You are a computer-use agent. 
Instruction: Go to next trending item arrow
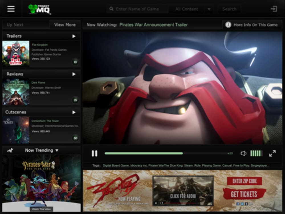(76, 183)
